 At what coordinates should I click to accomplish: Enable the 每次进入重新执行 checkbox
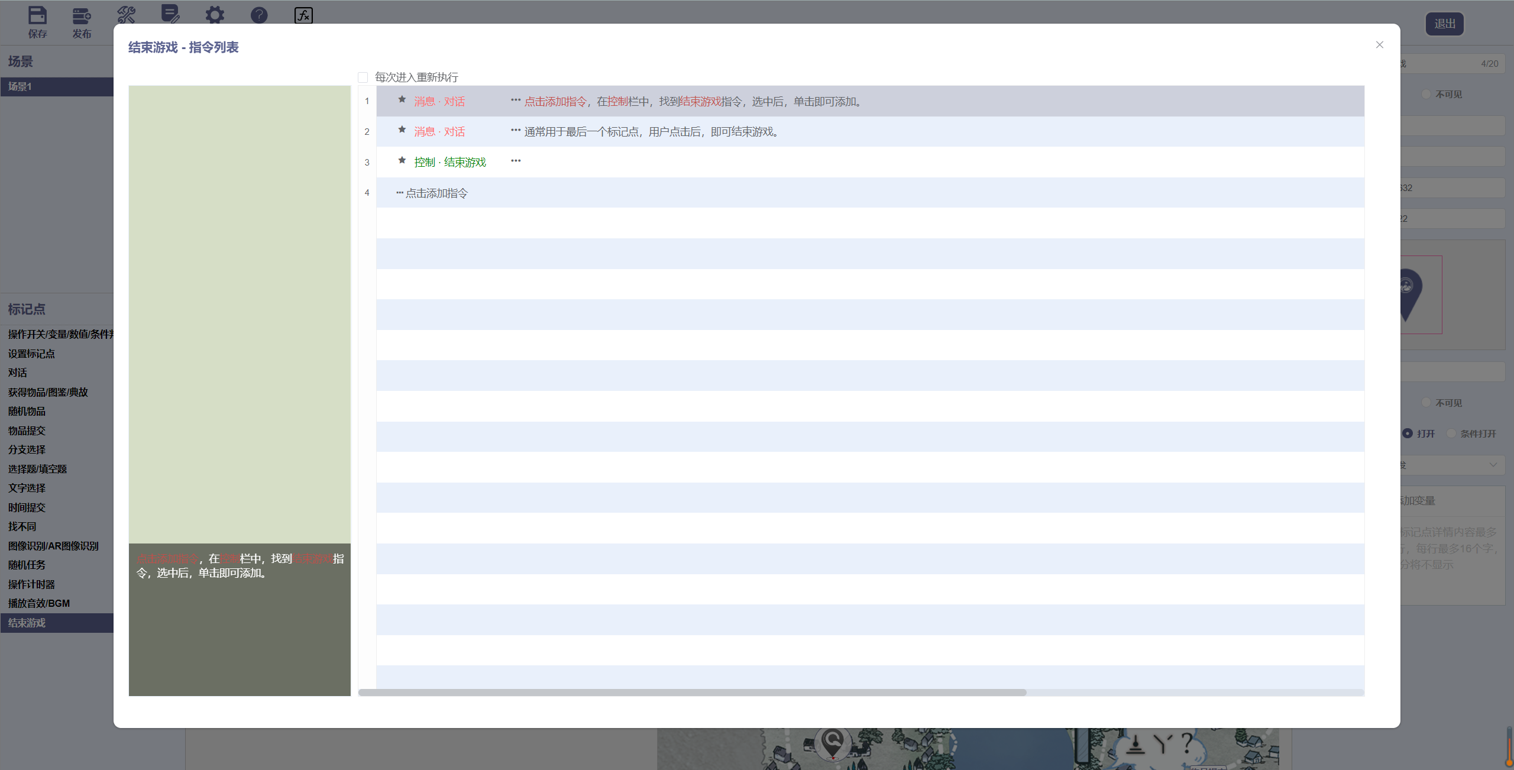[363, 77]
